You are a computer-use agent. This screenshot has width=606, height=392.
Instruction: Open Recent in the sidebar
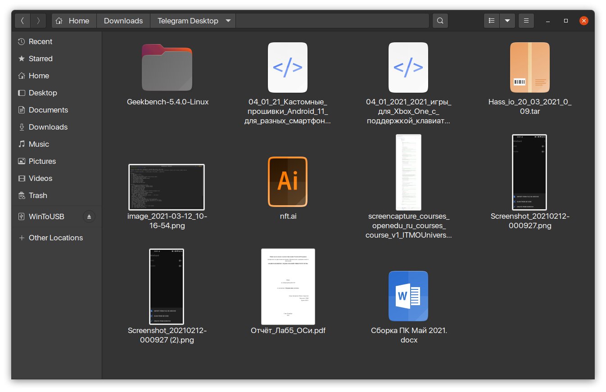57,41
